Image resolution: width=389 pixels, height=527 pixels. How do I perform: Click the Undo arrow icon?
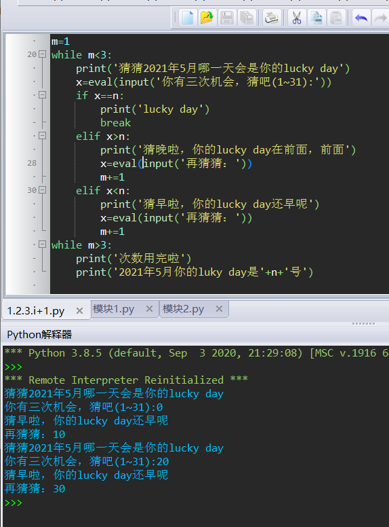[x=361, y=18]
